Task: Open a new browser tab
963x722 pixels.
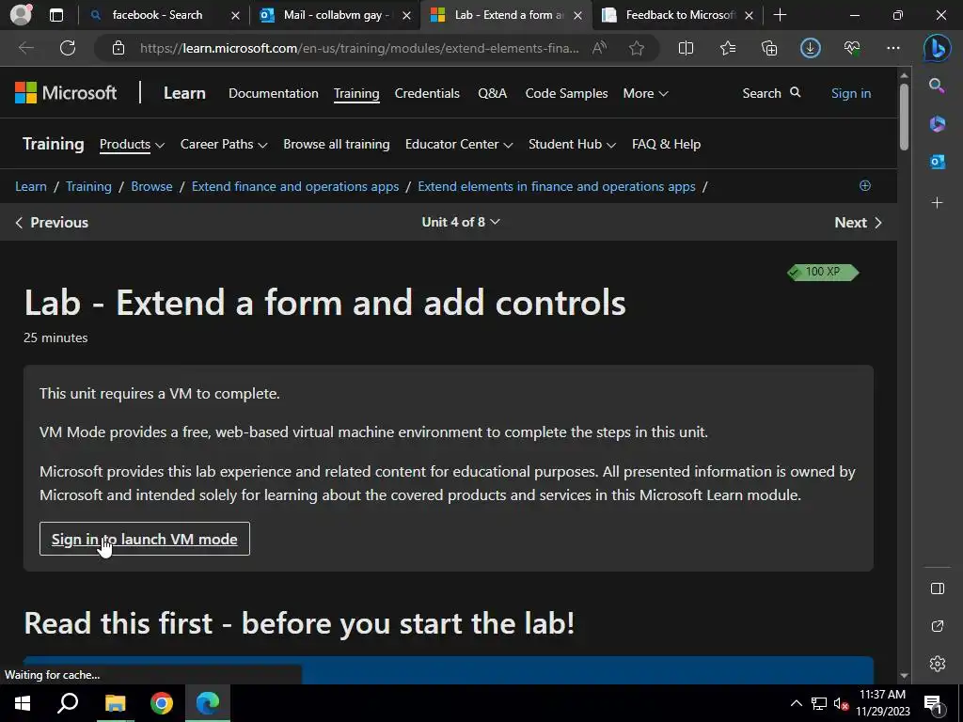Action: click(x=780, y=15)
